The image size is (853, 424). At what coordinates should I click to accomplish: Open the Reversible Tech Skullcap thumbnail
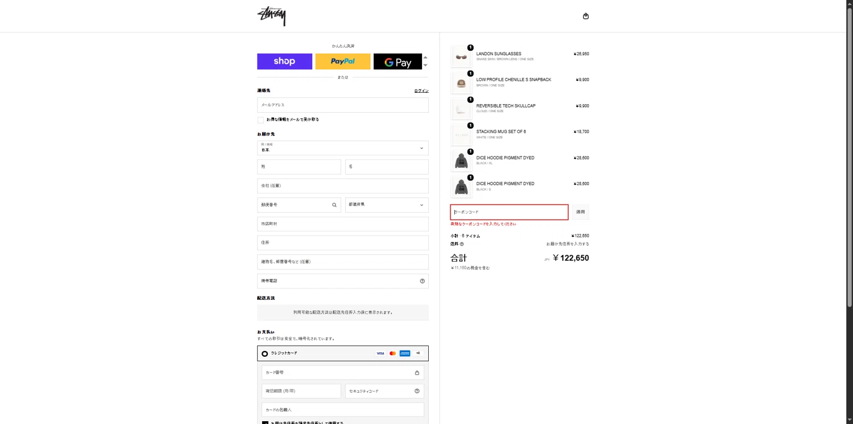461,109
